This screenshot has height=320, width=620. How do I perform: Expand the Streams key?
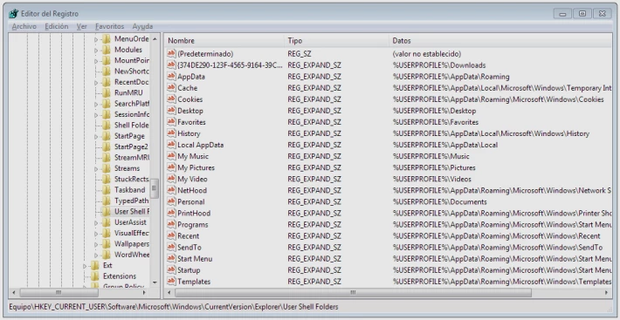click(x=96, y=169)
